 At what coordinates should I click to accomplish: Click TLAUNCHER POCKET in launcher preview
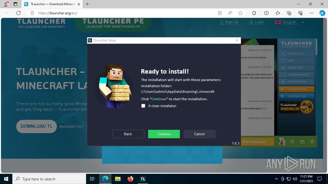click(296, 75)
